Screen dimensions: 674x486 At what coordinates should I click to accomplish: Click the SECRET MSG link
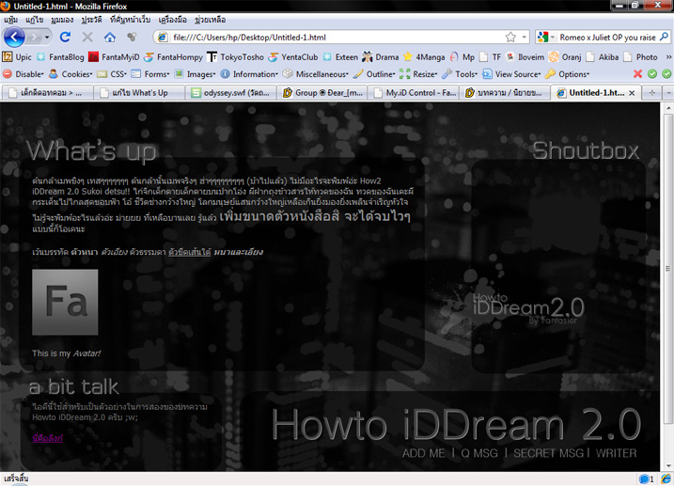click(548, 453)
